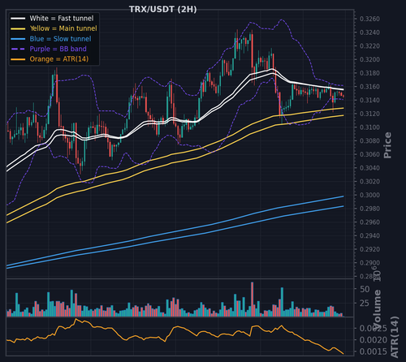Click the 0.2960 price axis label
The height and width of the screenshot is (362, 406).
point(369,222)
